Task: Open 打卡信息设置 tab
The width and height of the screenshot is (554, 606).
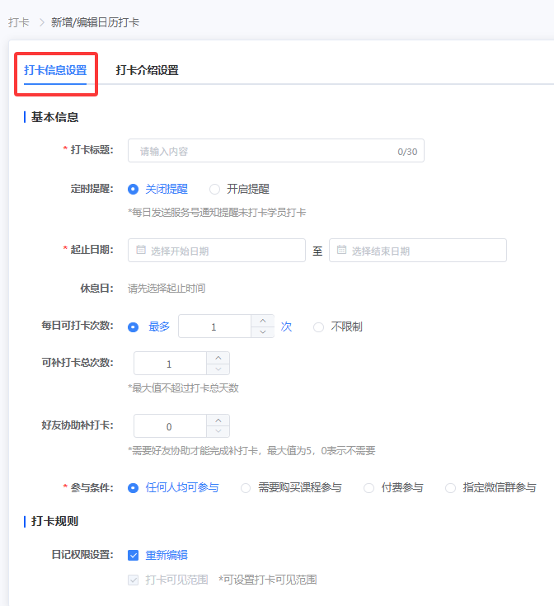Action: click(55, 70)
